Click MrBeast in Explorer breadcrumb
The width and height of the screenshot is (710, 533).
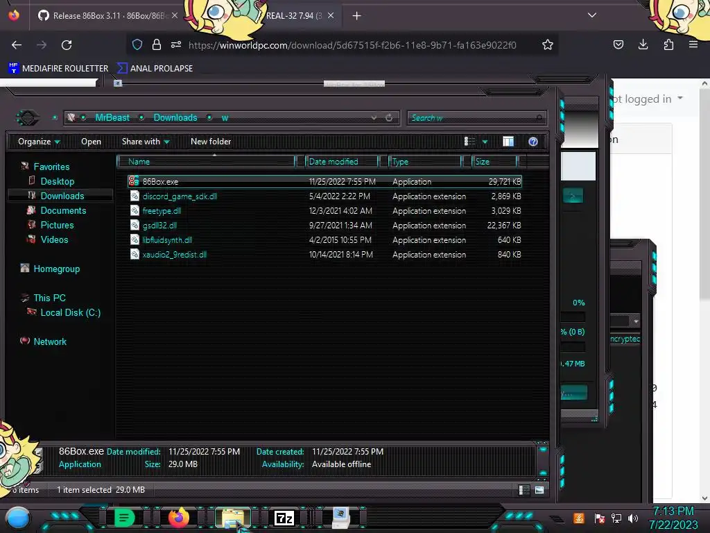pyautogui.click(x=112, y=118)
